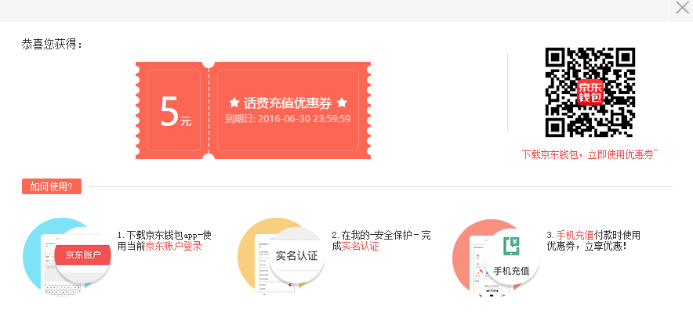Click the 5元 coupon value stub
The width and height of the screenshot is (693, 321).
pyautogui.click(x=174, y=110)
